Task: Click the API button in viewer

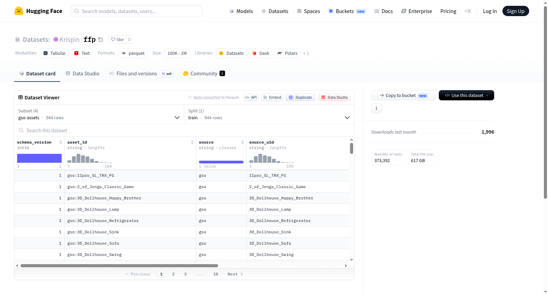Action: point(251,97)
